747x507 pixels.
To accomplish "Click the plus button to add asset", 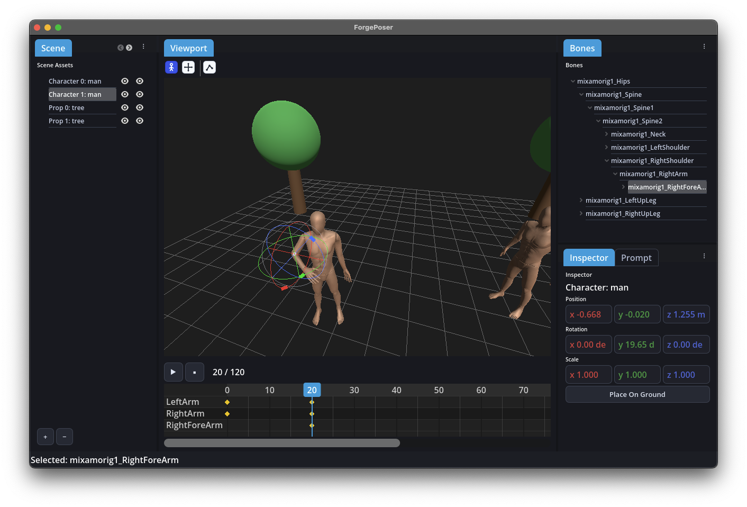I will pos(45,437).
